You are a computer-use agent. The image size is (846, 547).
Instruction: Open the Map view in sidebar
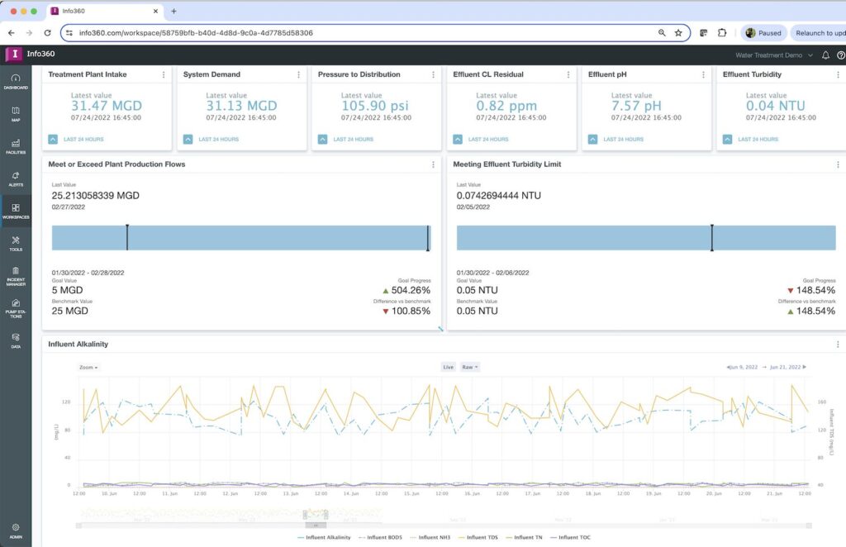[15, 113]
